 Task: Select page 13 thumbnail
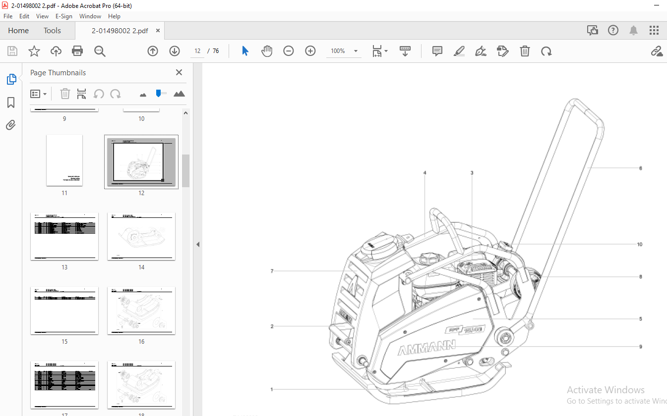click(64, 236)
